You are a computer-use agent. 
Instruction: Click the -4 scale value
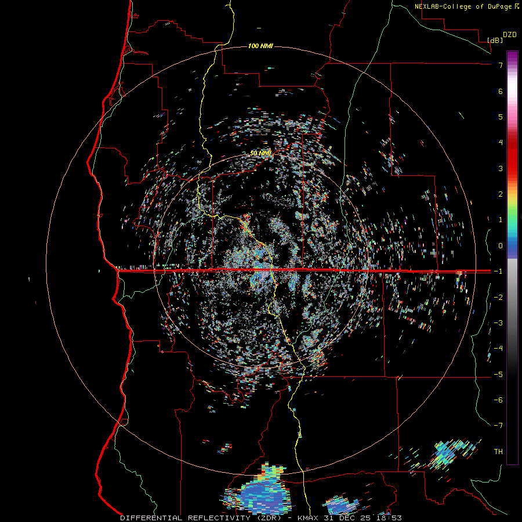coord(498,349)
